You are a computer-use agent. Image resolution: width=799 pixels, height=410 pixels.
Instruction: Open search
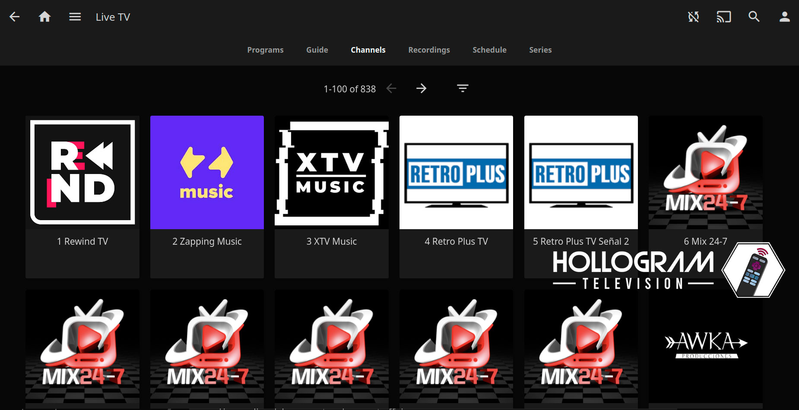(x=754, y=16)
